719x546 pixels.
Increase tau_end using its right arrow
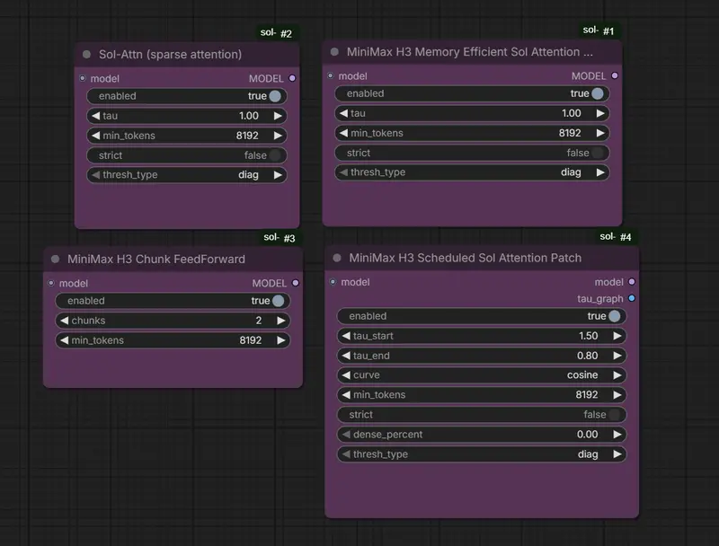click(617, 356)
